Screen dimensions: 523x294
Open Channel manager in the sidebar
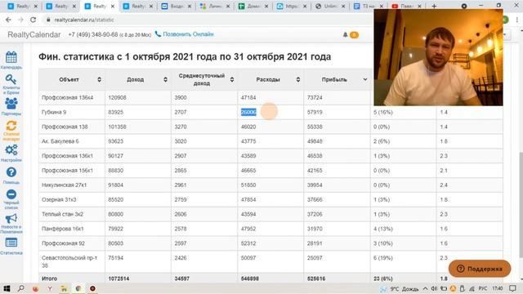point(11,131)
